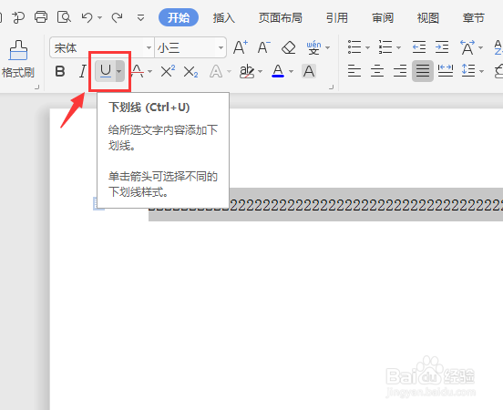The height and width of the screenshot is (410, 503).
Task: Click the selected 2222 text line
Action: (365, 205)
